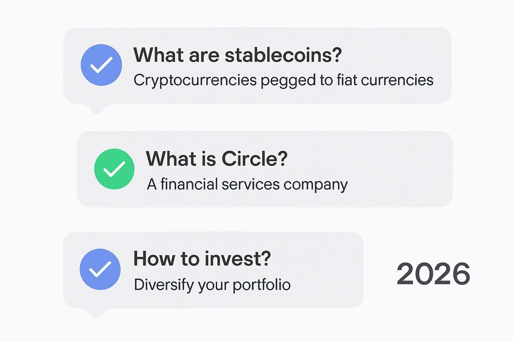Click the word "Circle?" in the second heading

[x=254, y=159]
